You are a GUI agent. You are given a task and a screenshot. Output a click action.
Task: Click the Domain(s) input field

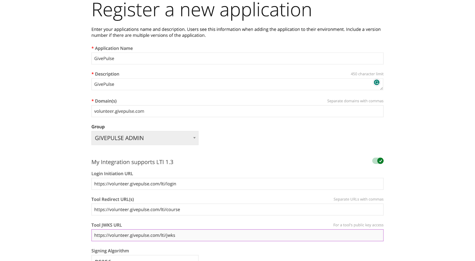237,111
